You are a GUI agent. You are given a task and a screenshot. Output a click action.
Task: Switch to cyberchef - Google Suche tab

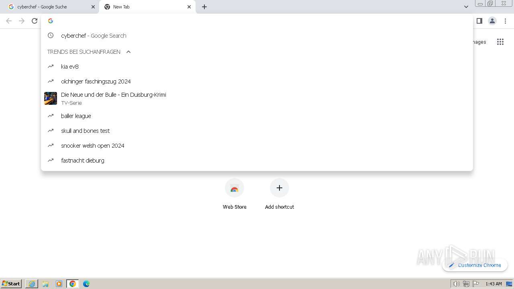point(51,7)
